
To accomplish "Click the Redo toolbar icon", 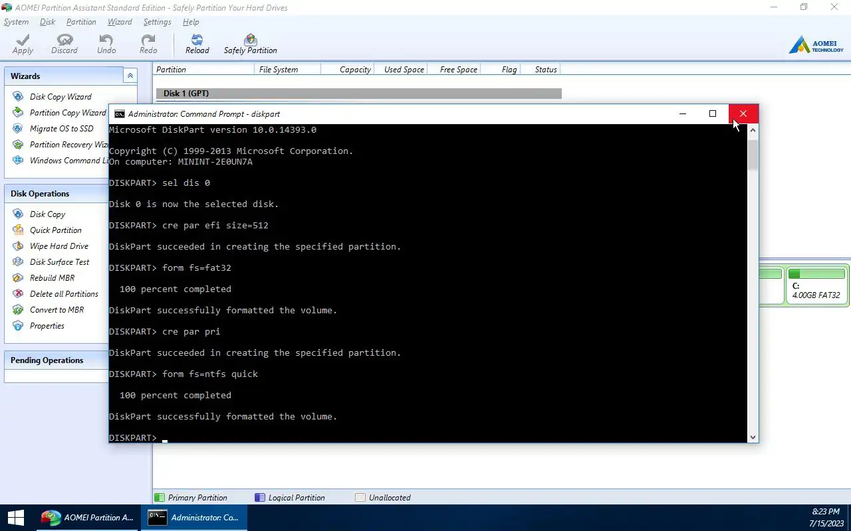I will click(148, 44).
